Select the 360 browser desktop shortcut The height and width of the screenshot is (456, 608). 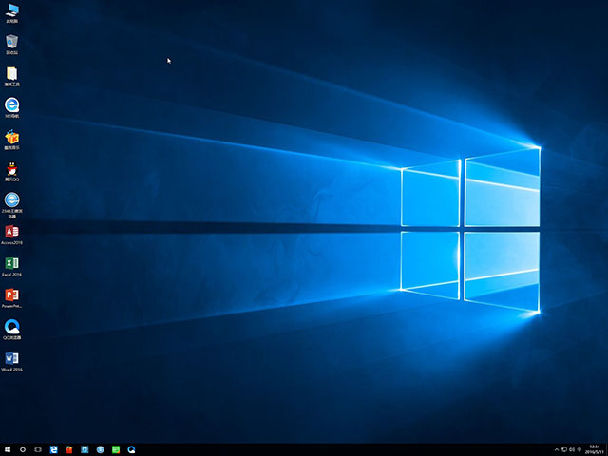tap(11, 105)
